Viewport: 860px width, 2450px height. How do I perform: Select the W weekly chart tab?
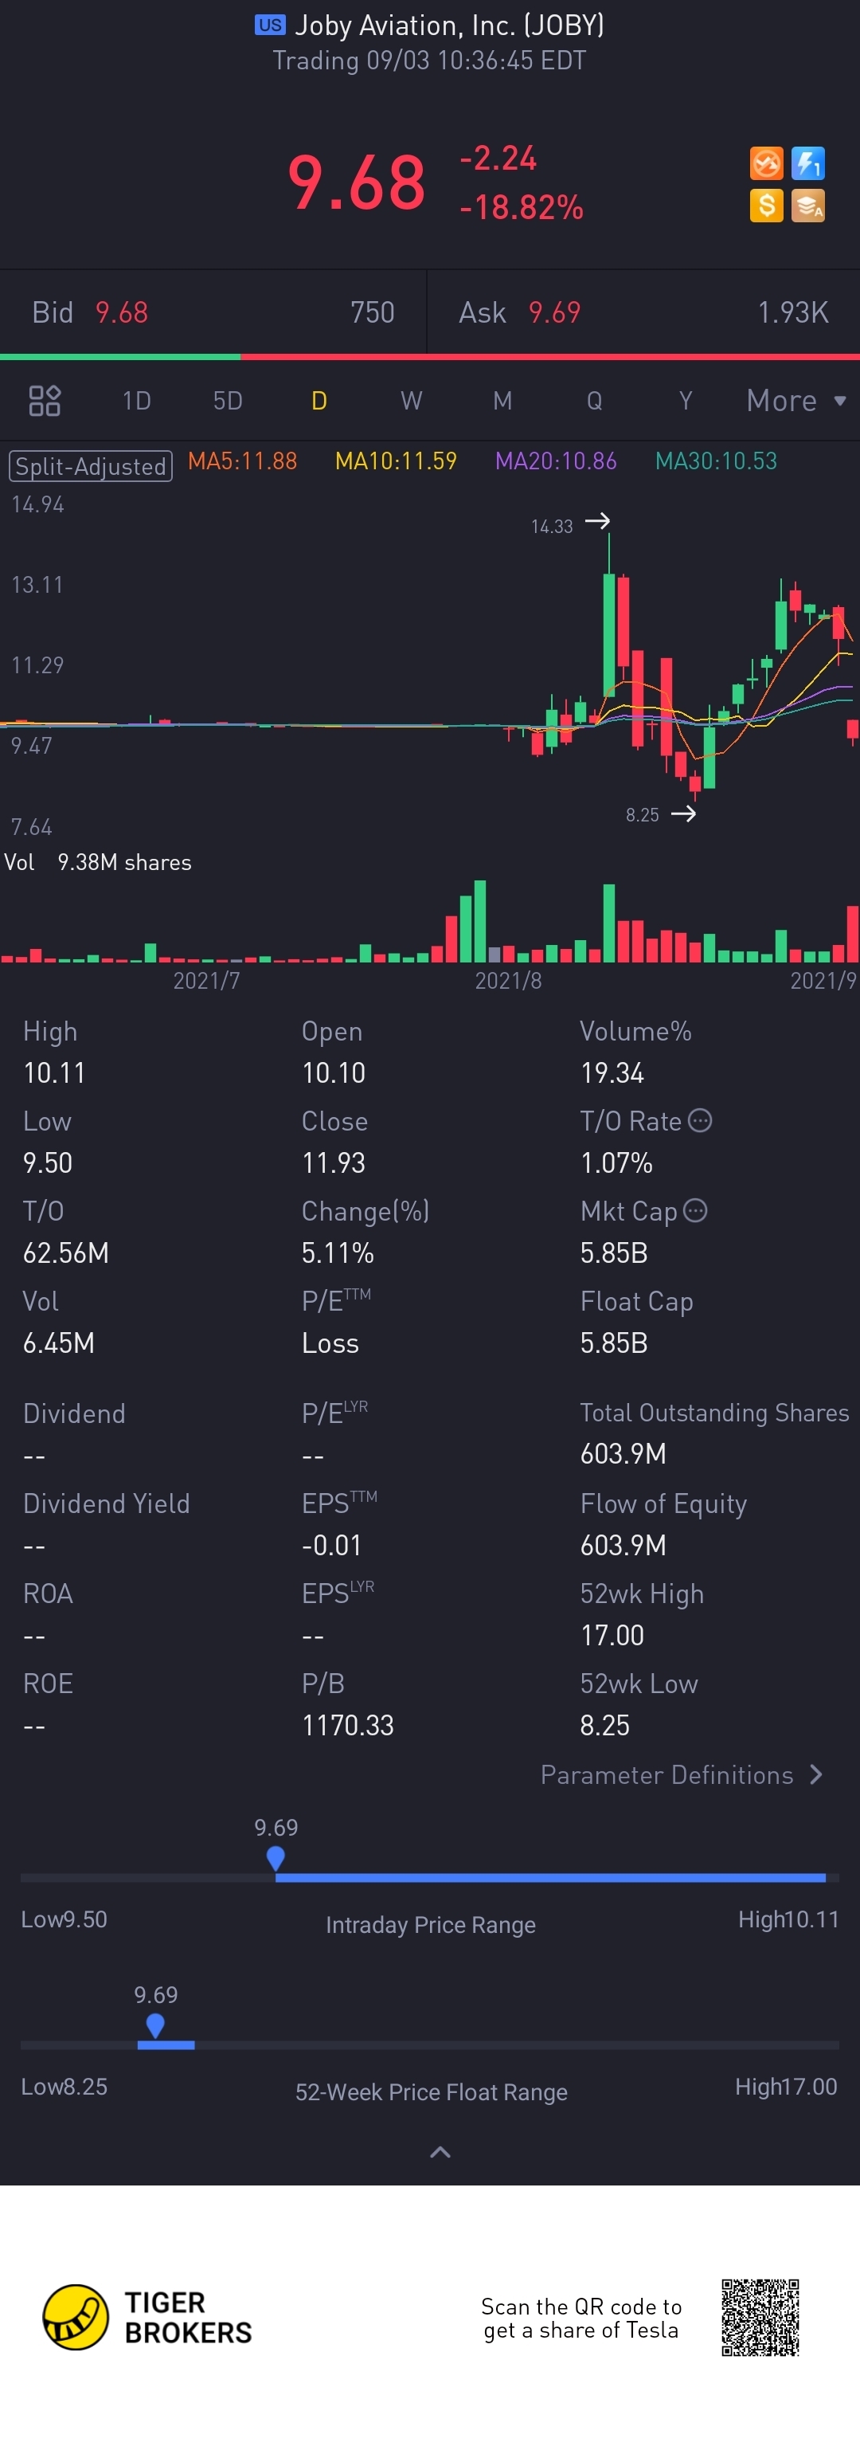411,401
